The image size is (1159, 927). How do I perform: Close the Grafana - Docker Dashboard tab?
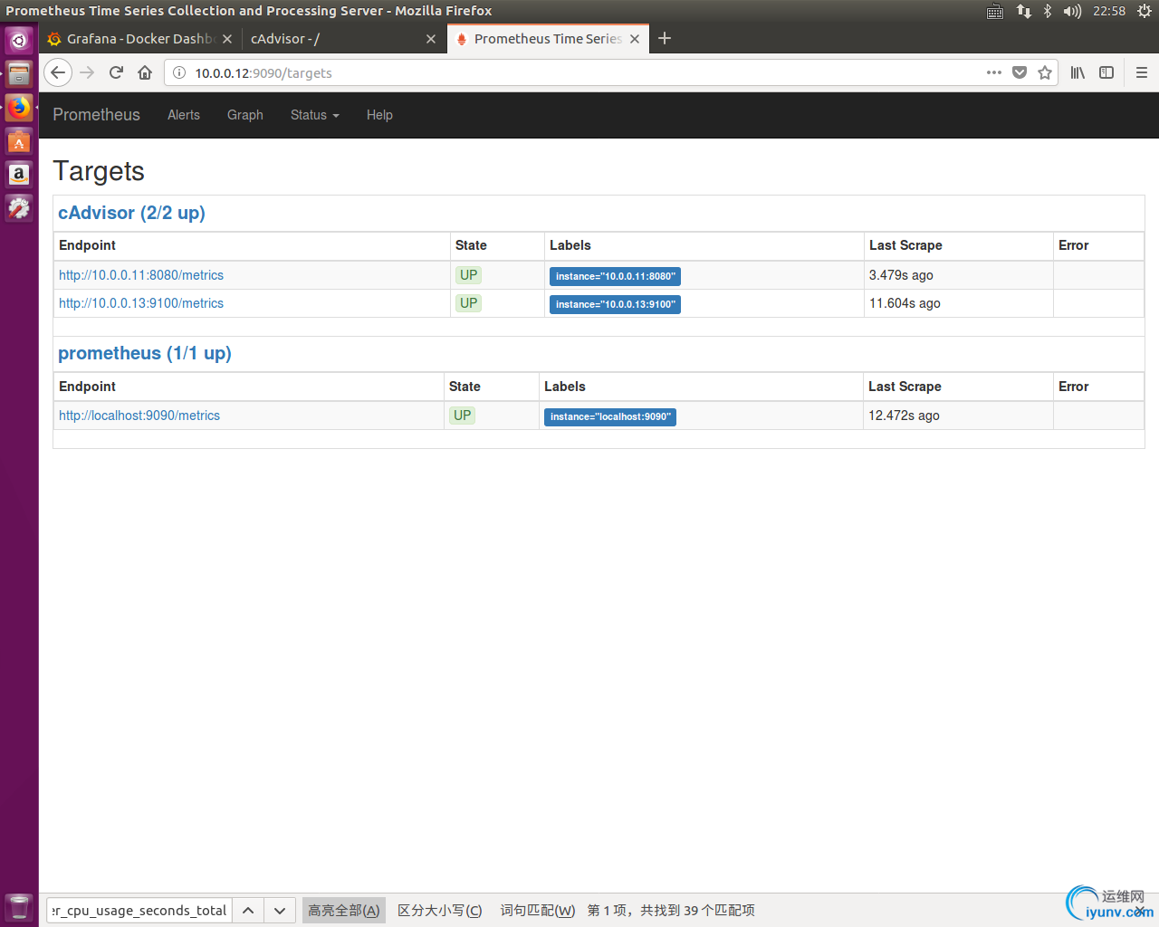tap(227, 39)
